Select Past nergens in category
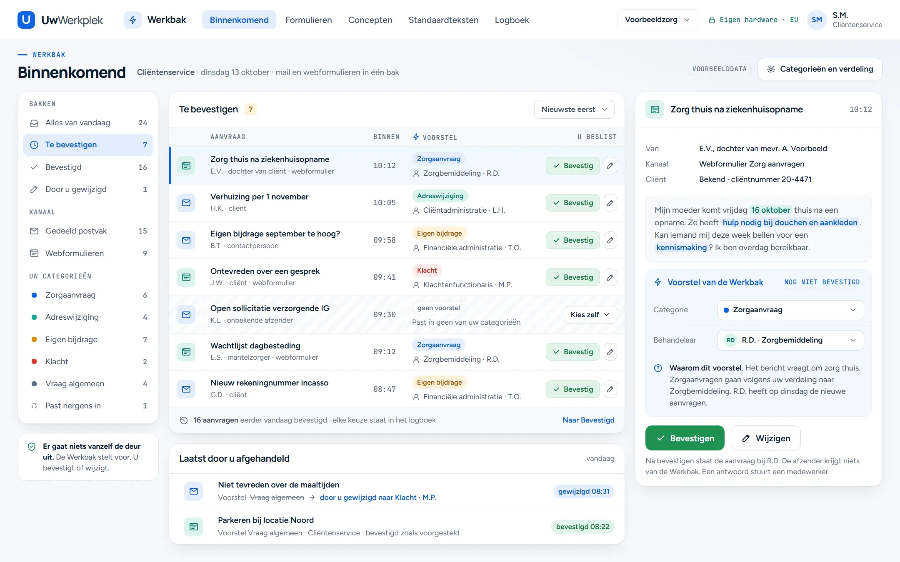The image size is (900, 562). (88, 406)
